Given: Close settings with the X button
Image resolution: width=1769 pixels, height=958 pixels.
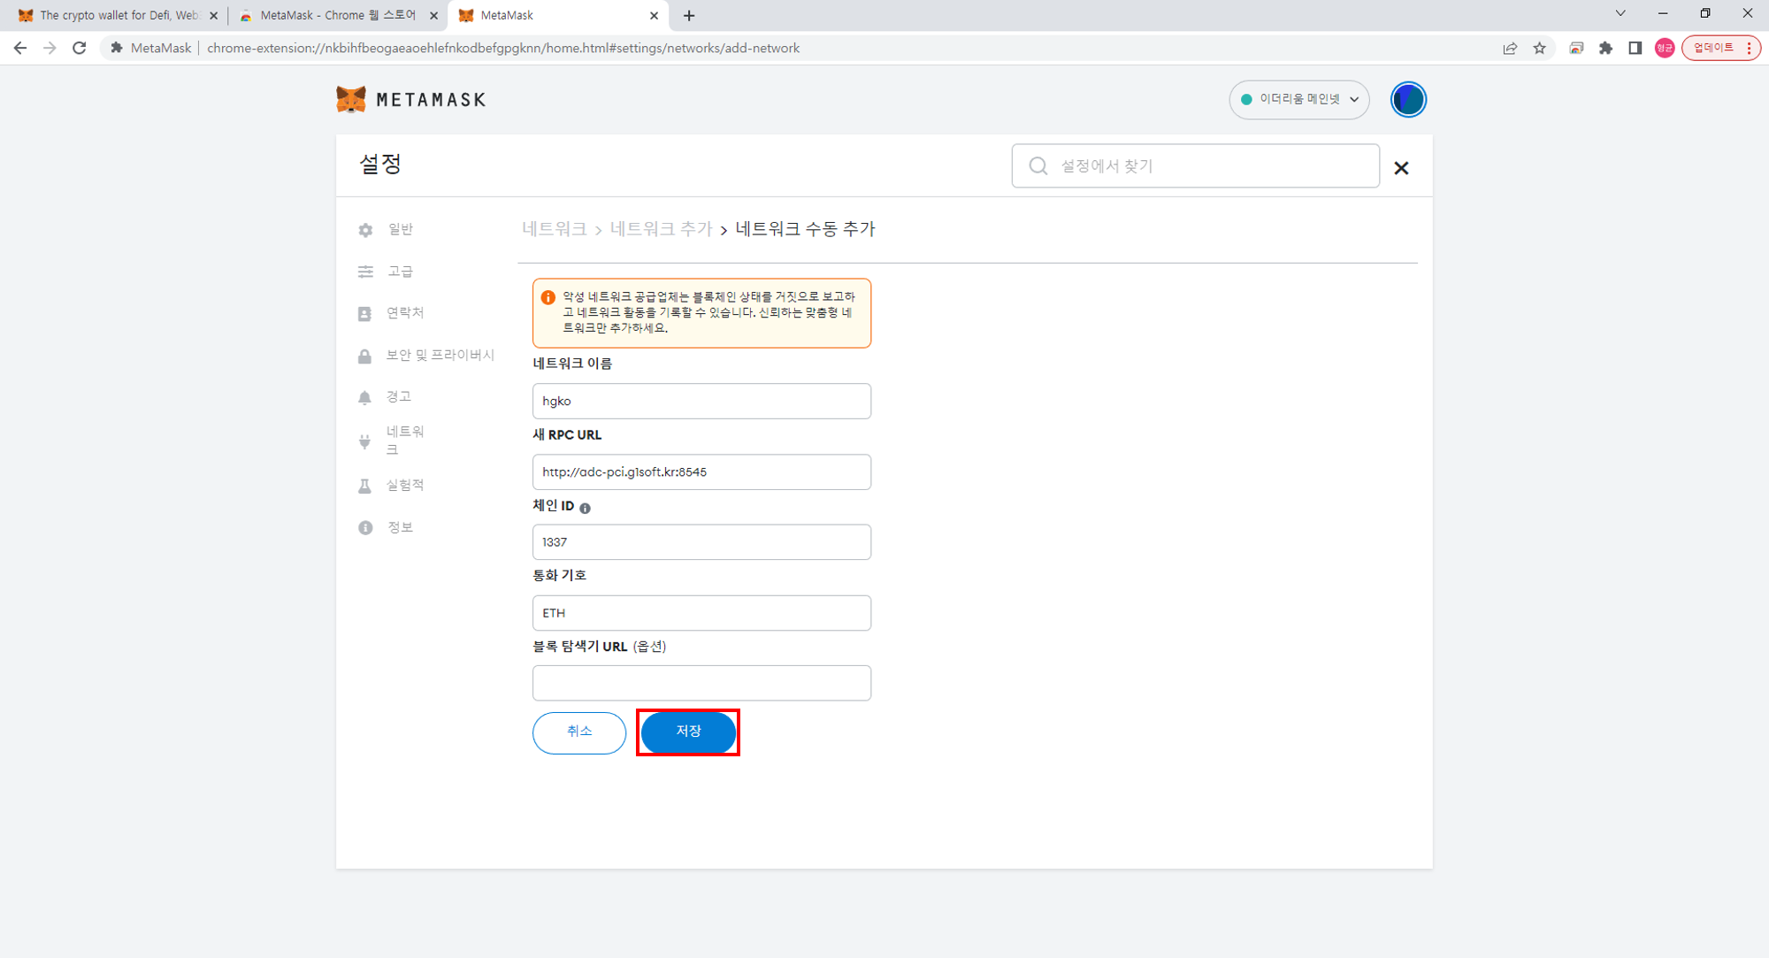Looking at the screenshot, I should pyautogui.click(x=1401, y=168).
